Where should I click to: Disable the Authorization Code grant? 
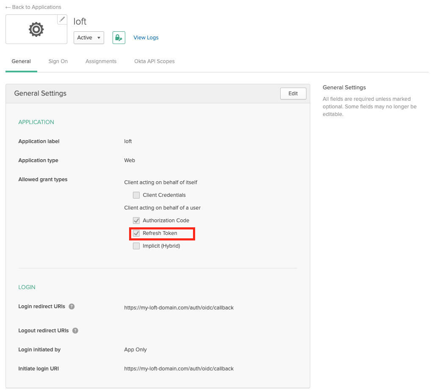pyautogui.click(x=136, y=220)
